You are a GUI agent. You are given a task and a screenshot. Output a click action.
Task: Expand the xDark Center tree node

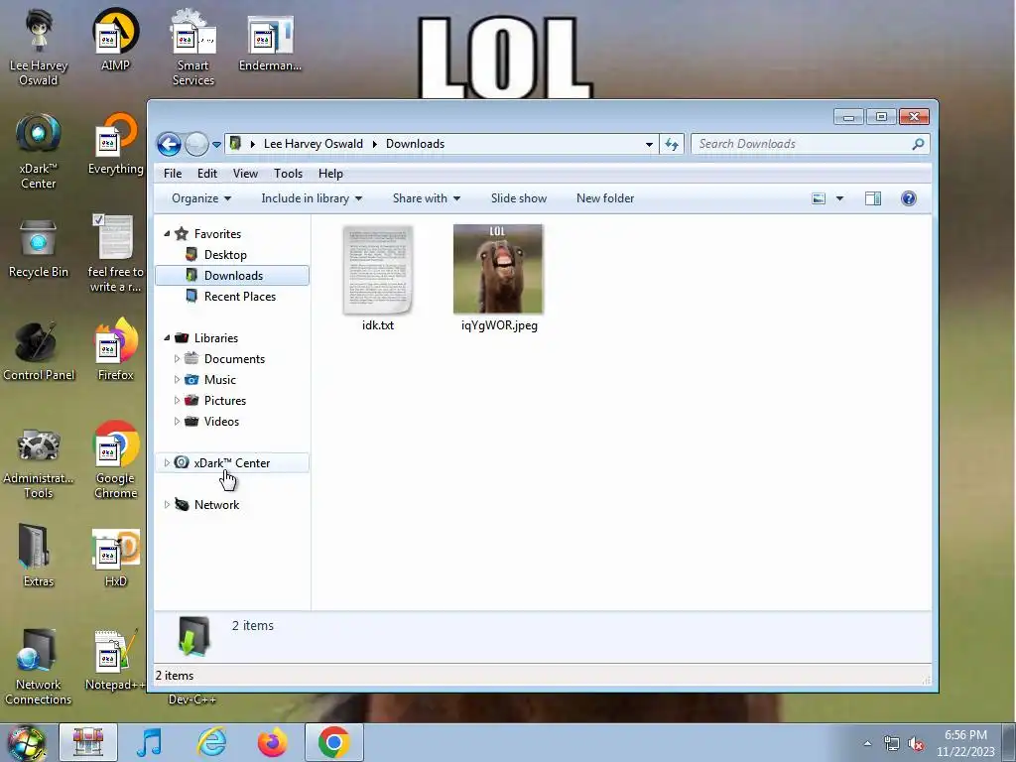(167, 462)
